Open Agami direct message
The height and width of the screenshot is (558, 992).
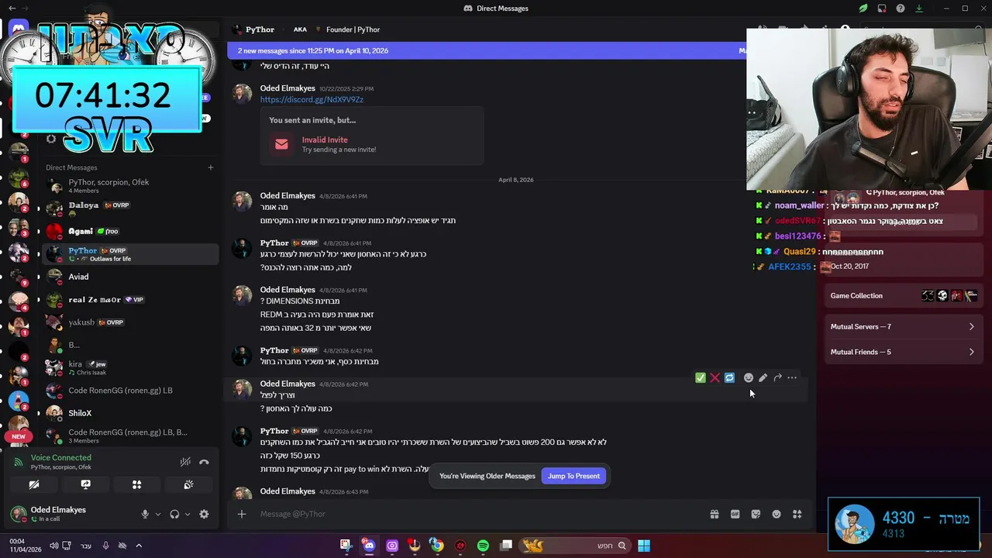coord(130,231)
